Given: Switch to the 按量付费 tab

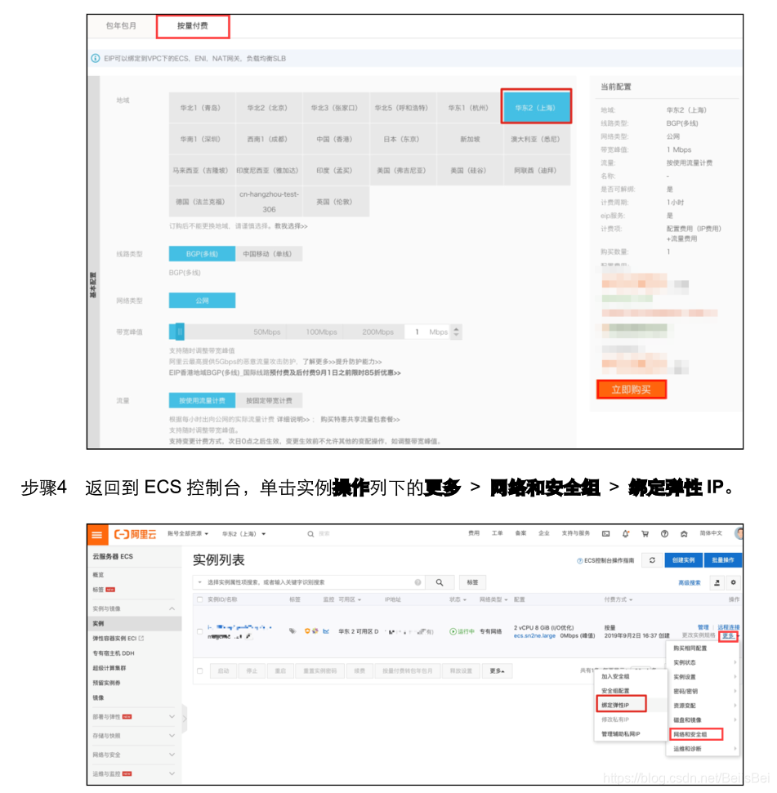Looking at the screenshot, I should tap(193, 26).
